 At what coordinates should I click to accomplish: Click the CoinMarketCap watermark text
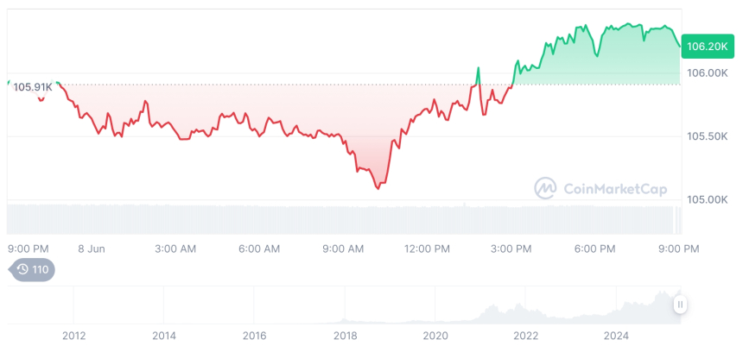click(615, 189)
